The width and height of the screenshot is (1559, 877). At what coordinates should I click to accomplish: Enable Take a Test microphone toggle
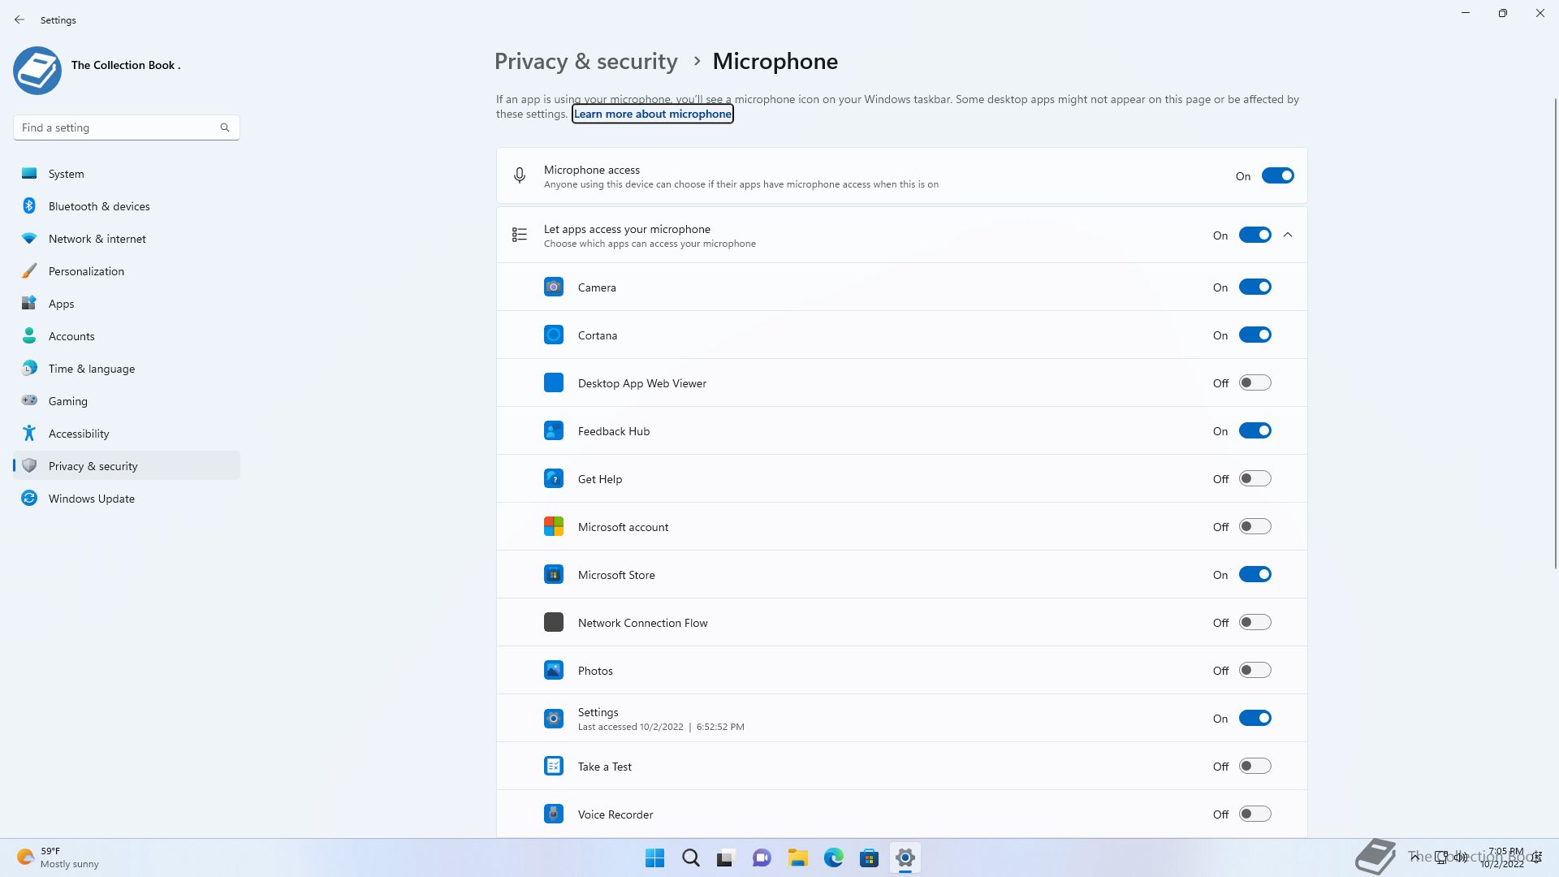point(1255,766)
